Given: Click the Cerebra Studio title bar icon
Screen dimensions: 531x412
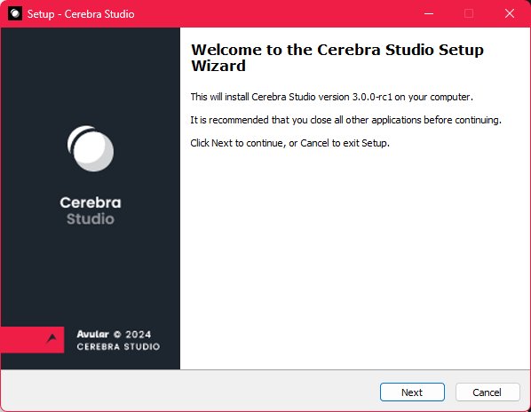Looking at the screenshot, I should coord(15,13).
